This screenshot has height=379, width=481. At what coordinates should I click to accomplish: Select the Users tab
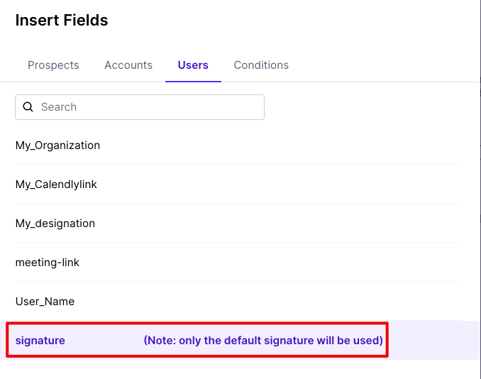coord(193,65)
